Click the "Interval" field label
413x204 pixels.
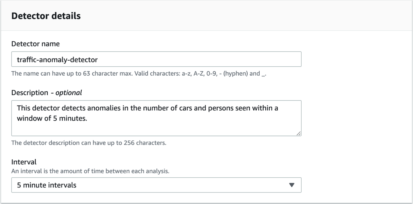click(24, 162)
